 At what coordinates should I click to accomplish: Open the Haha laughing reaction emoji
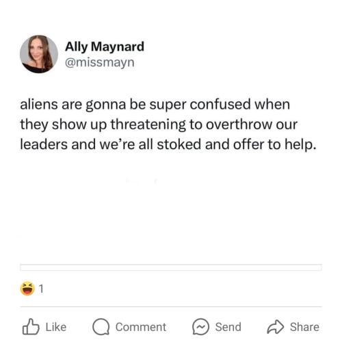[x=27, y=289]
